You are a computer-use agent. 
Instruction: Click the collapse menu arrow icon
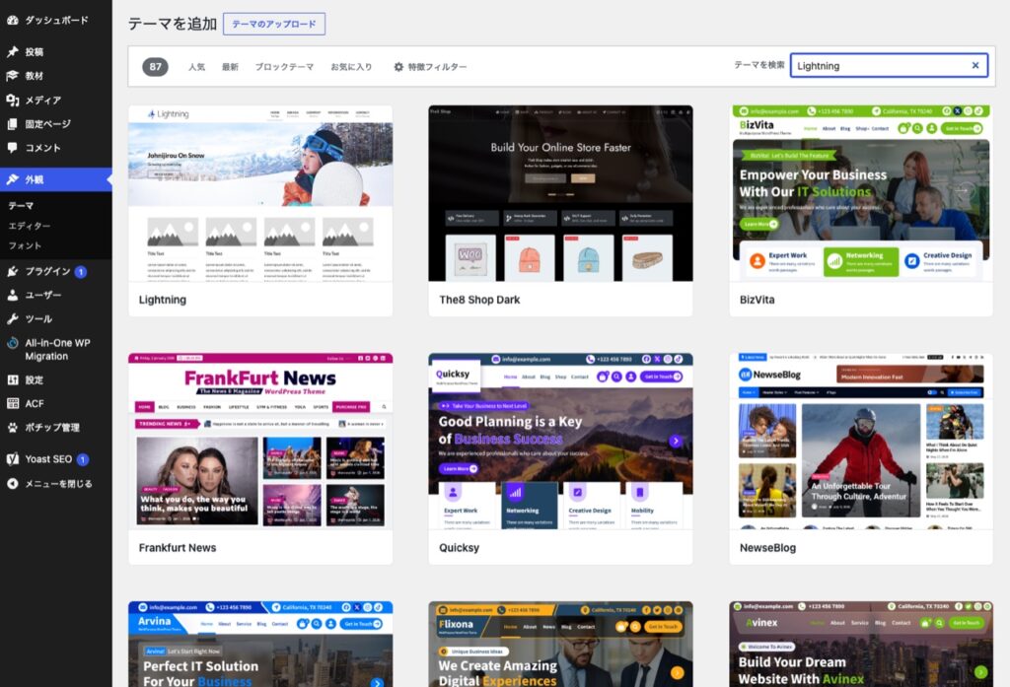pyautogui.click(x=12, y=484)
